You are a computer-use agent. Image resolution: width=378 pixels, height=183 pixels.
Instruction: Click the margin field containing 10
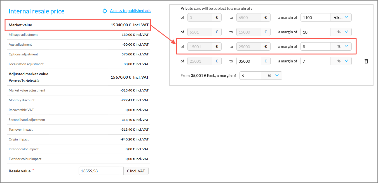click(315, 32)
